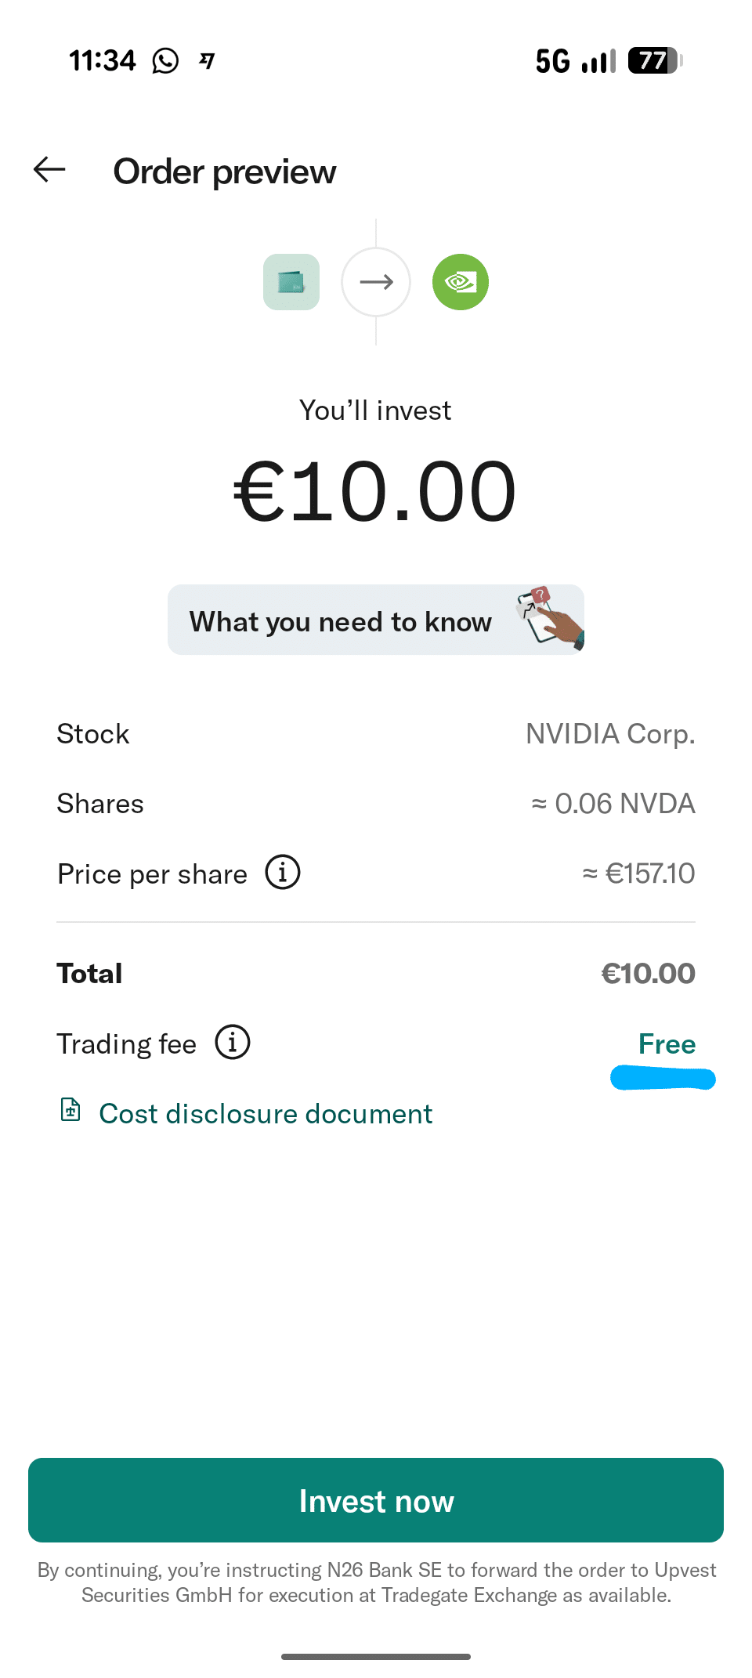Viewport: 752px width, 1678px height.
Task: Tap the cost disclosure document icon
Action: (x=70, y=1110)
